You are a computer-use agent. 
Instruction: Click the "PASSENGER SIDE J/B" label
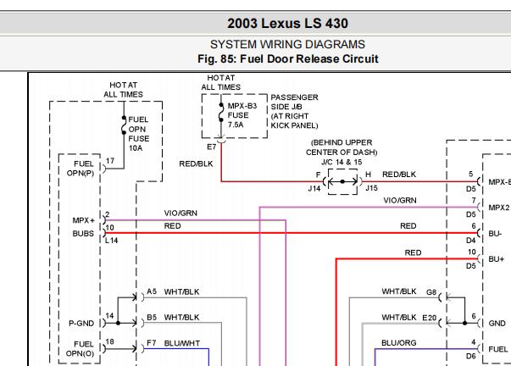tap(294, 102)
